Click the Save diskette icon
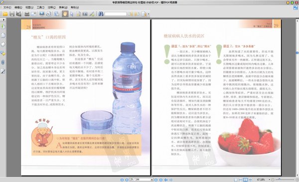This screenshot has height=182, width=299. click(12, 14)
